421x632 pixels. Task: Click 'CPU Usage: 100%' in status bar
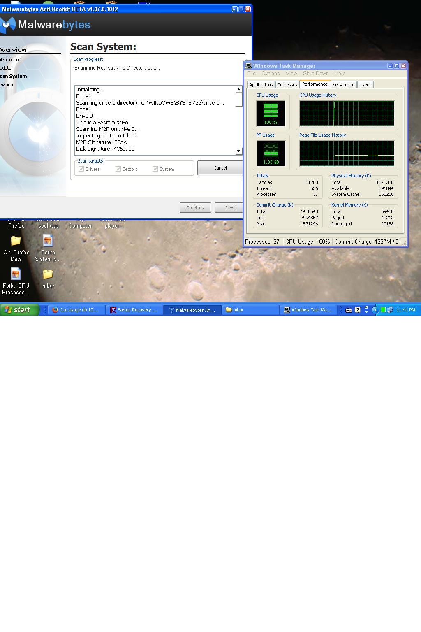(x=308, y=242)
